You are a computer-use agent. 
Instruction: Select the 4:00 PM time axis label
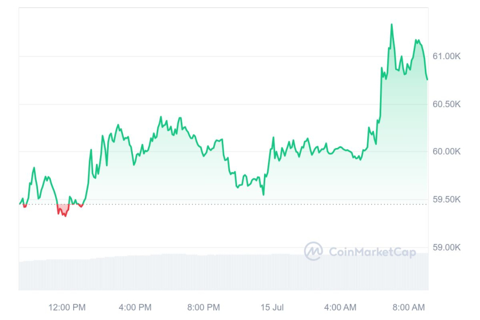point(135,307)
